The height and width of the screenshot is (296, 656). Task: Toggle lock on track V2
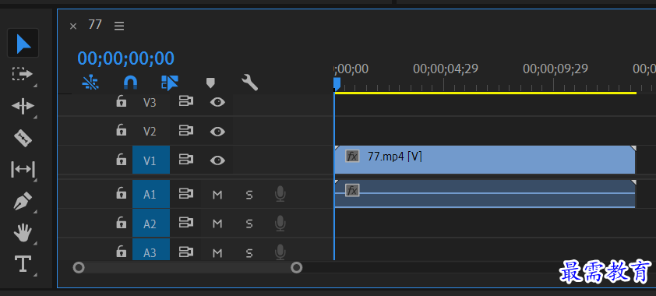[x=122, y=130]
